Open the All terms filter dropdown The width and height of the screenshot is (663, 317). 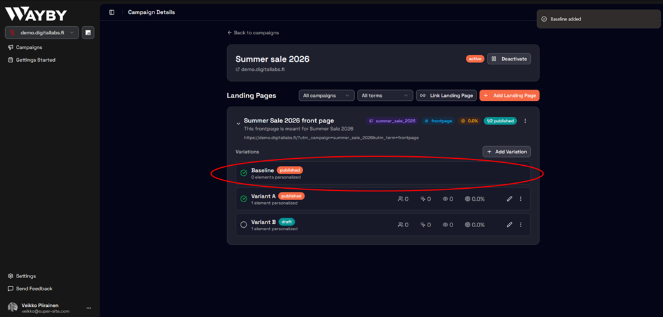coord(385,96)
